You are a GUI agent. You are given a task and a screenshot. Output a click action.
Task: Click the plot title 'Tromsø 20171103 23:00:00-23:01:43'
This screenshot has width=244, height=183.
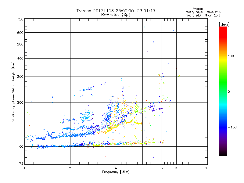click(116, 11)
